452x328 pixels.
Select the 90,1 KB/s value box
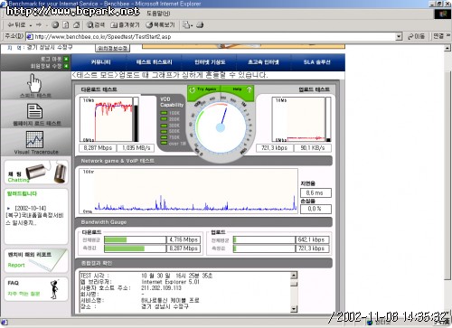tap(312, 148)
